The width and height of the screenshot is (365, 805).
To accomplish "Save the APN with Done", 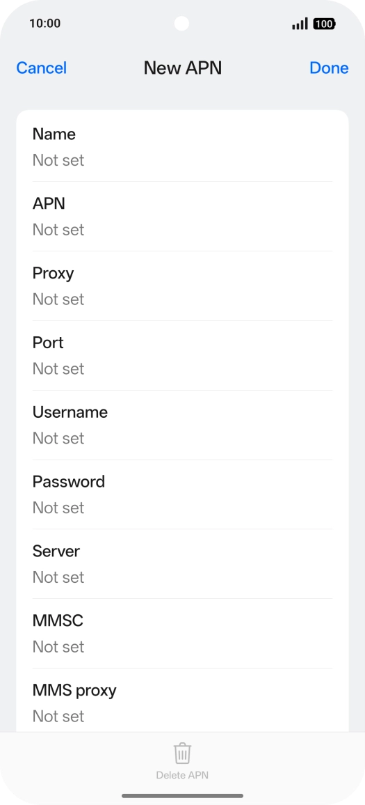I will coord(329,68).
